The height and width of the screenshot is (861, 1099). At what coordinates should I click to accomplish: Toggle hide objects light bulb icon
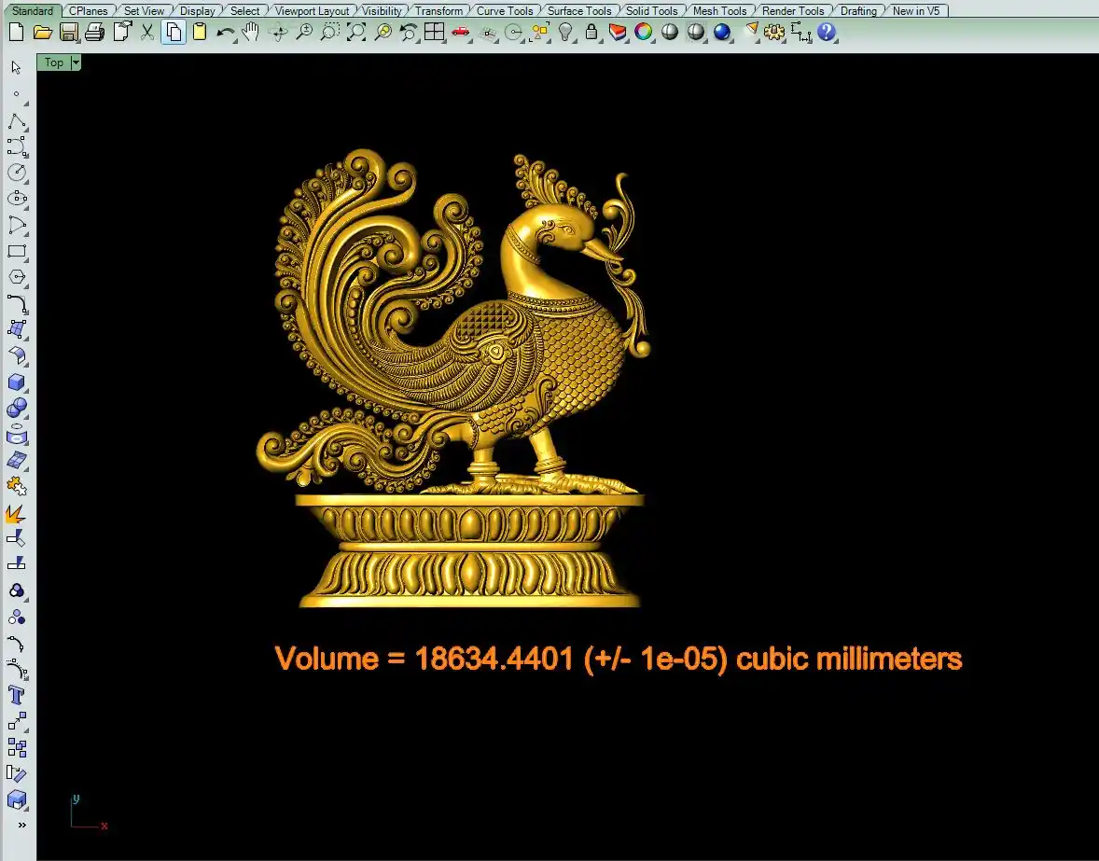565,33
